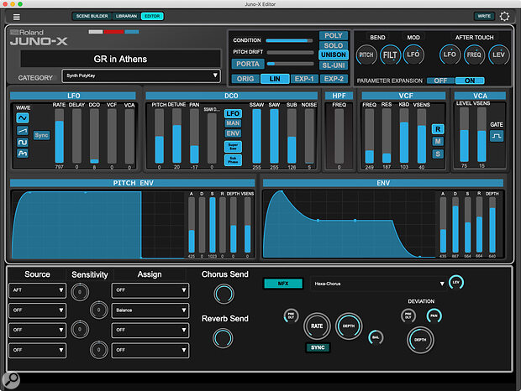Click the Bend PITCH knob

tap(366, 55)
